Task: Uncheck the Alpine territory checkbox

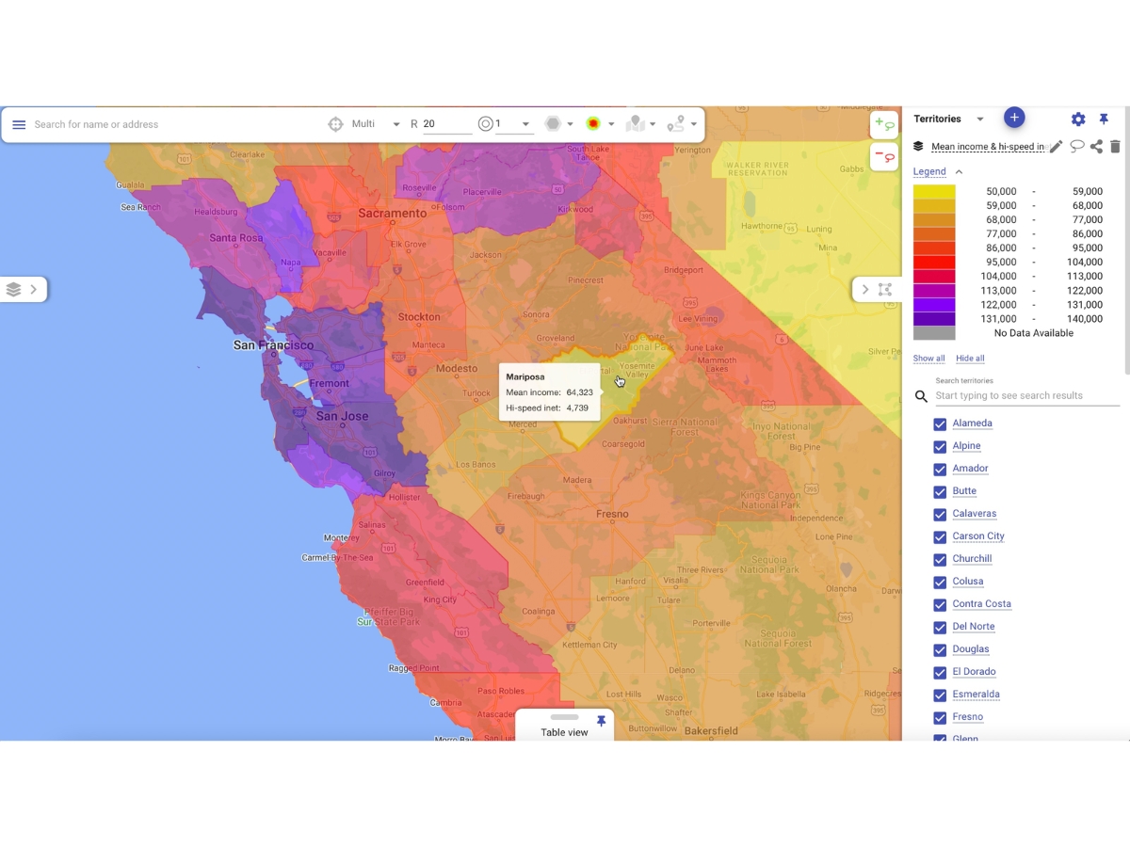Action: point(939,446)
